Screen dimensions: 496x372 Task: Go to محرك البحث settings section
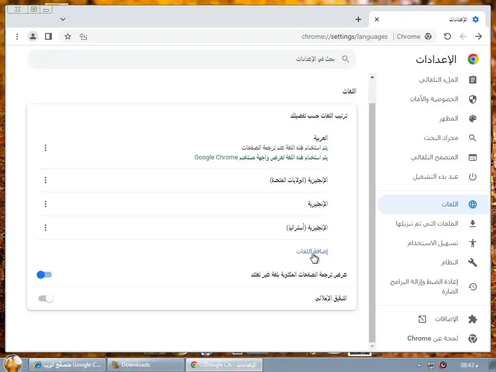point(441,138)
